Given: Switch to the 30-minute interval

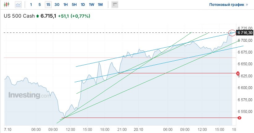Looking at the screenshot, I should 57,5.
